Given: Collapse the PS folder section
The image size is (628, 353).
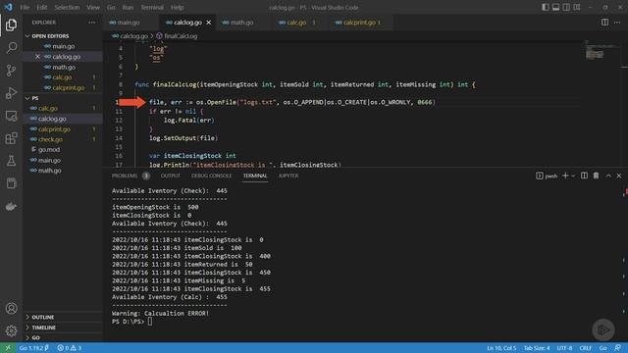Looking at the screenshot, I should click(35, 98).
